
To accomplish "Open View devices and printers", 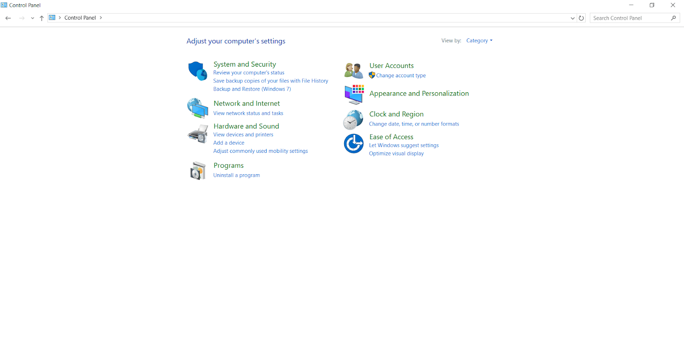I will coord(243,135).
